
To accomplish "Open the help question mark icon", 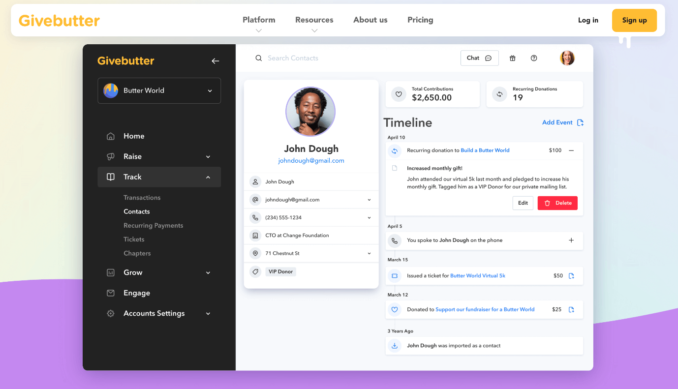I will pos(534,58).
